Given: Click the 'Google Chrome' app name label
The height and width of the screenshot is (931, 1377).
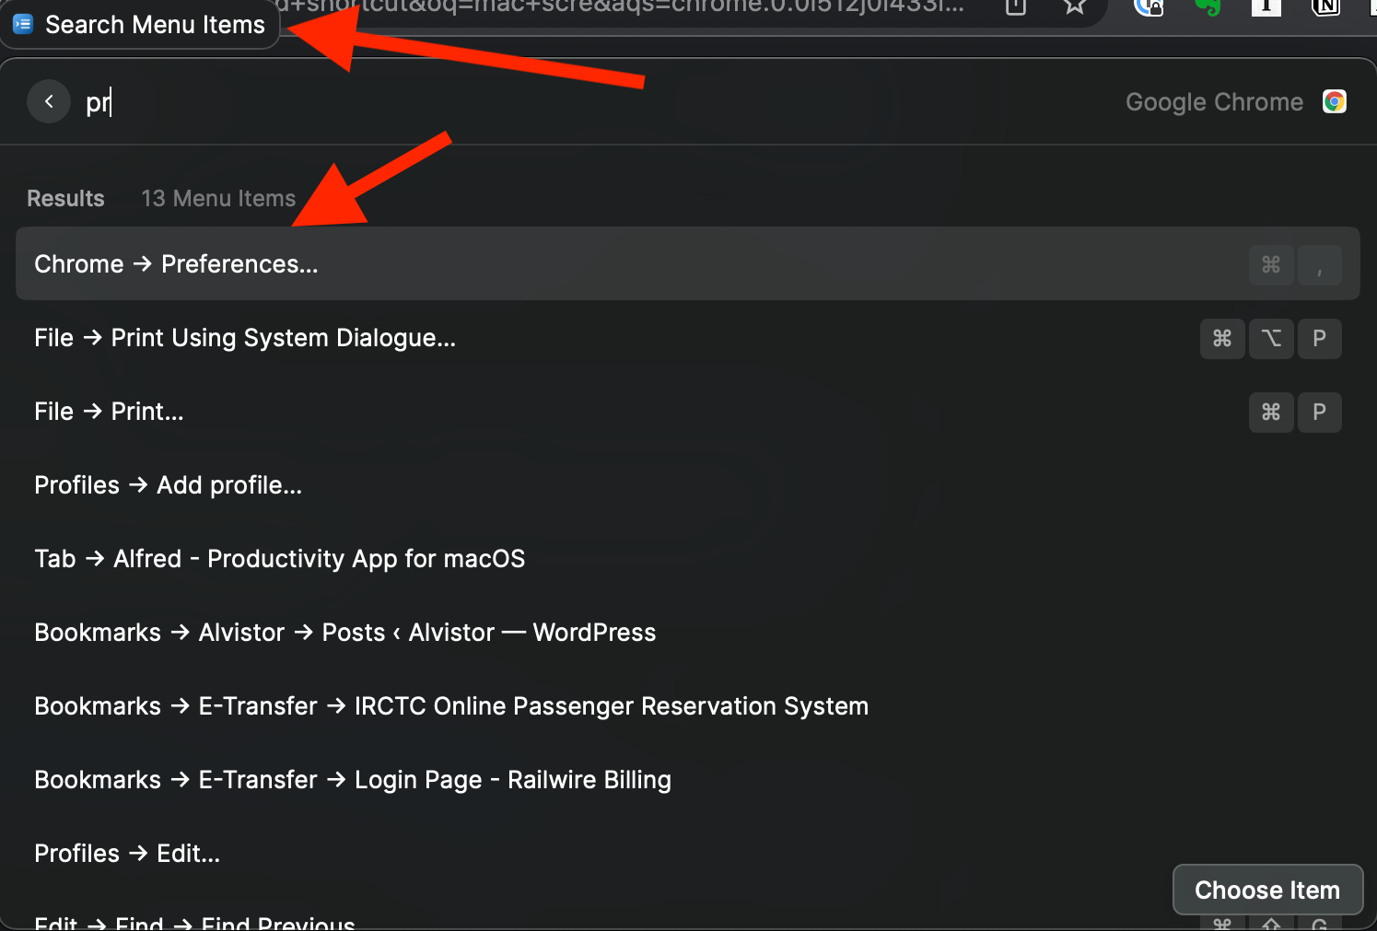Looking at the screenshot, I should tap(1214, 102).
